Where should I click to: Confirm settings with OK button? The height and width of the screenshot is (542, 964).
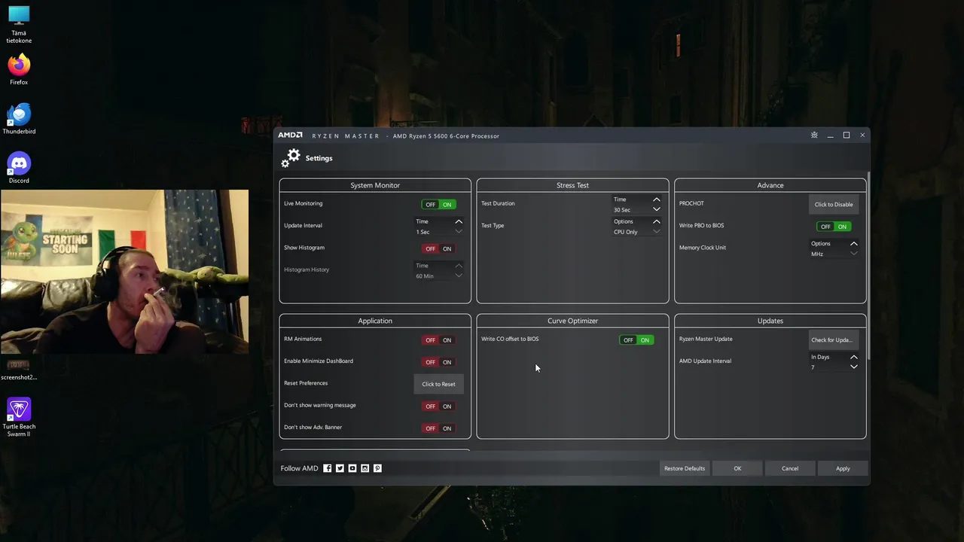tap(737, 468)
